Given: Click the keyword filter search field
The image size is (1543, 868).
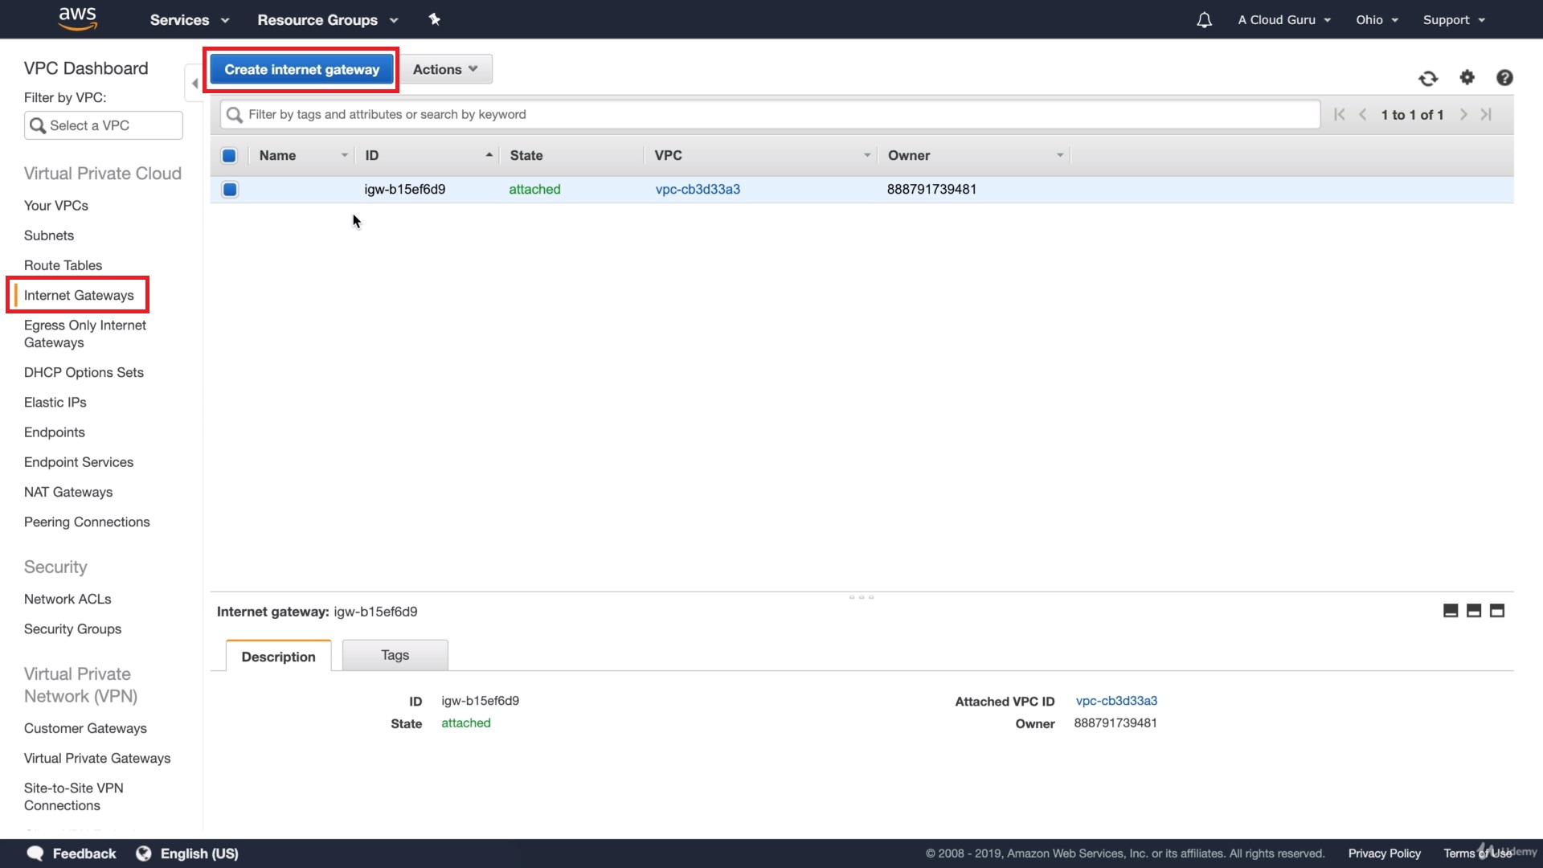Looking at the screenshot, I should 770,114.
